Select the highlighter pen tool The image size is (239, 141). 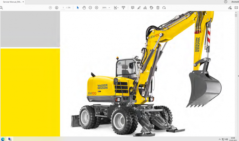coord(139,7)
